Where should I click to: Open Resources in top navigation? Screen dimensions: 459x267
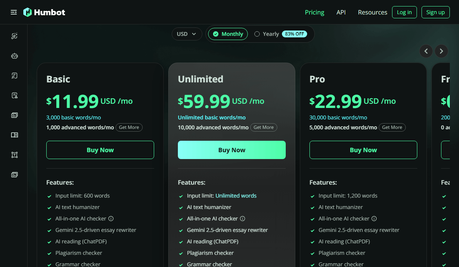coord(373,12)
